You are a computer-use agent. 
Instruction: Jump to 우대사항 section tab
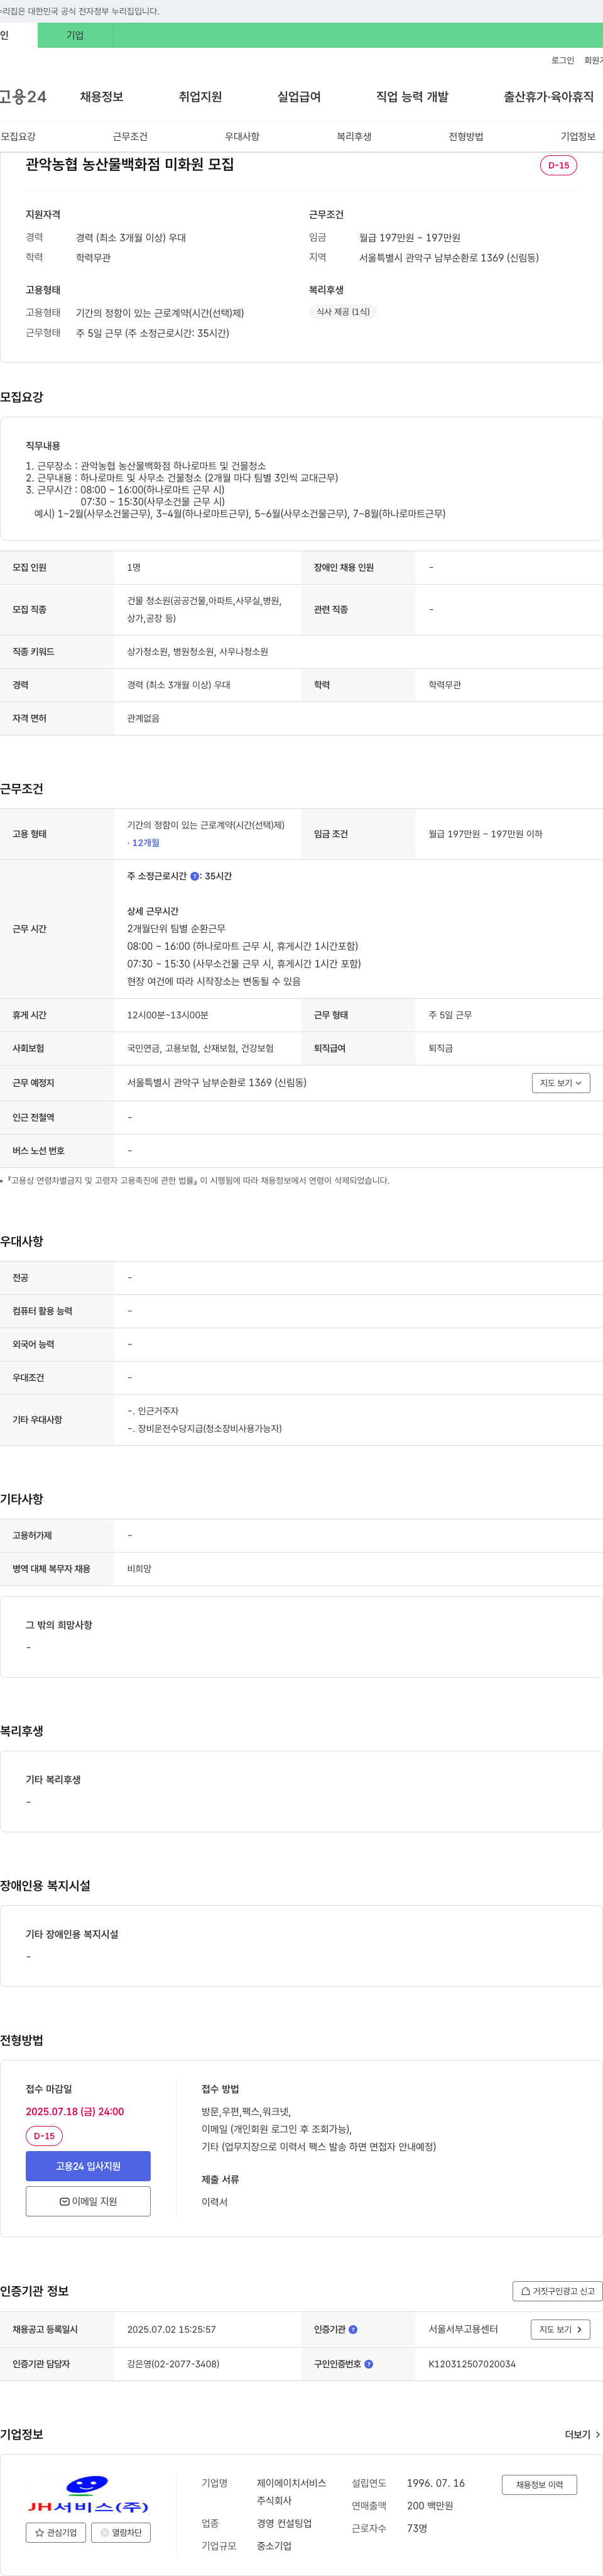242,136
